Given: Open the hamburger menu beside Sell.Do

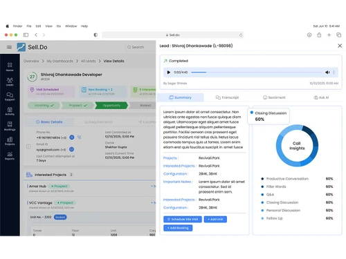Looking at the screenshot, I should [9, 47].
